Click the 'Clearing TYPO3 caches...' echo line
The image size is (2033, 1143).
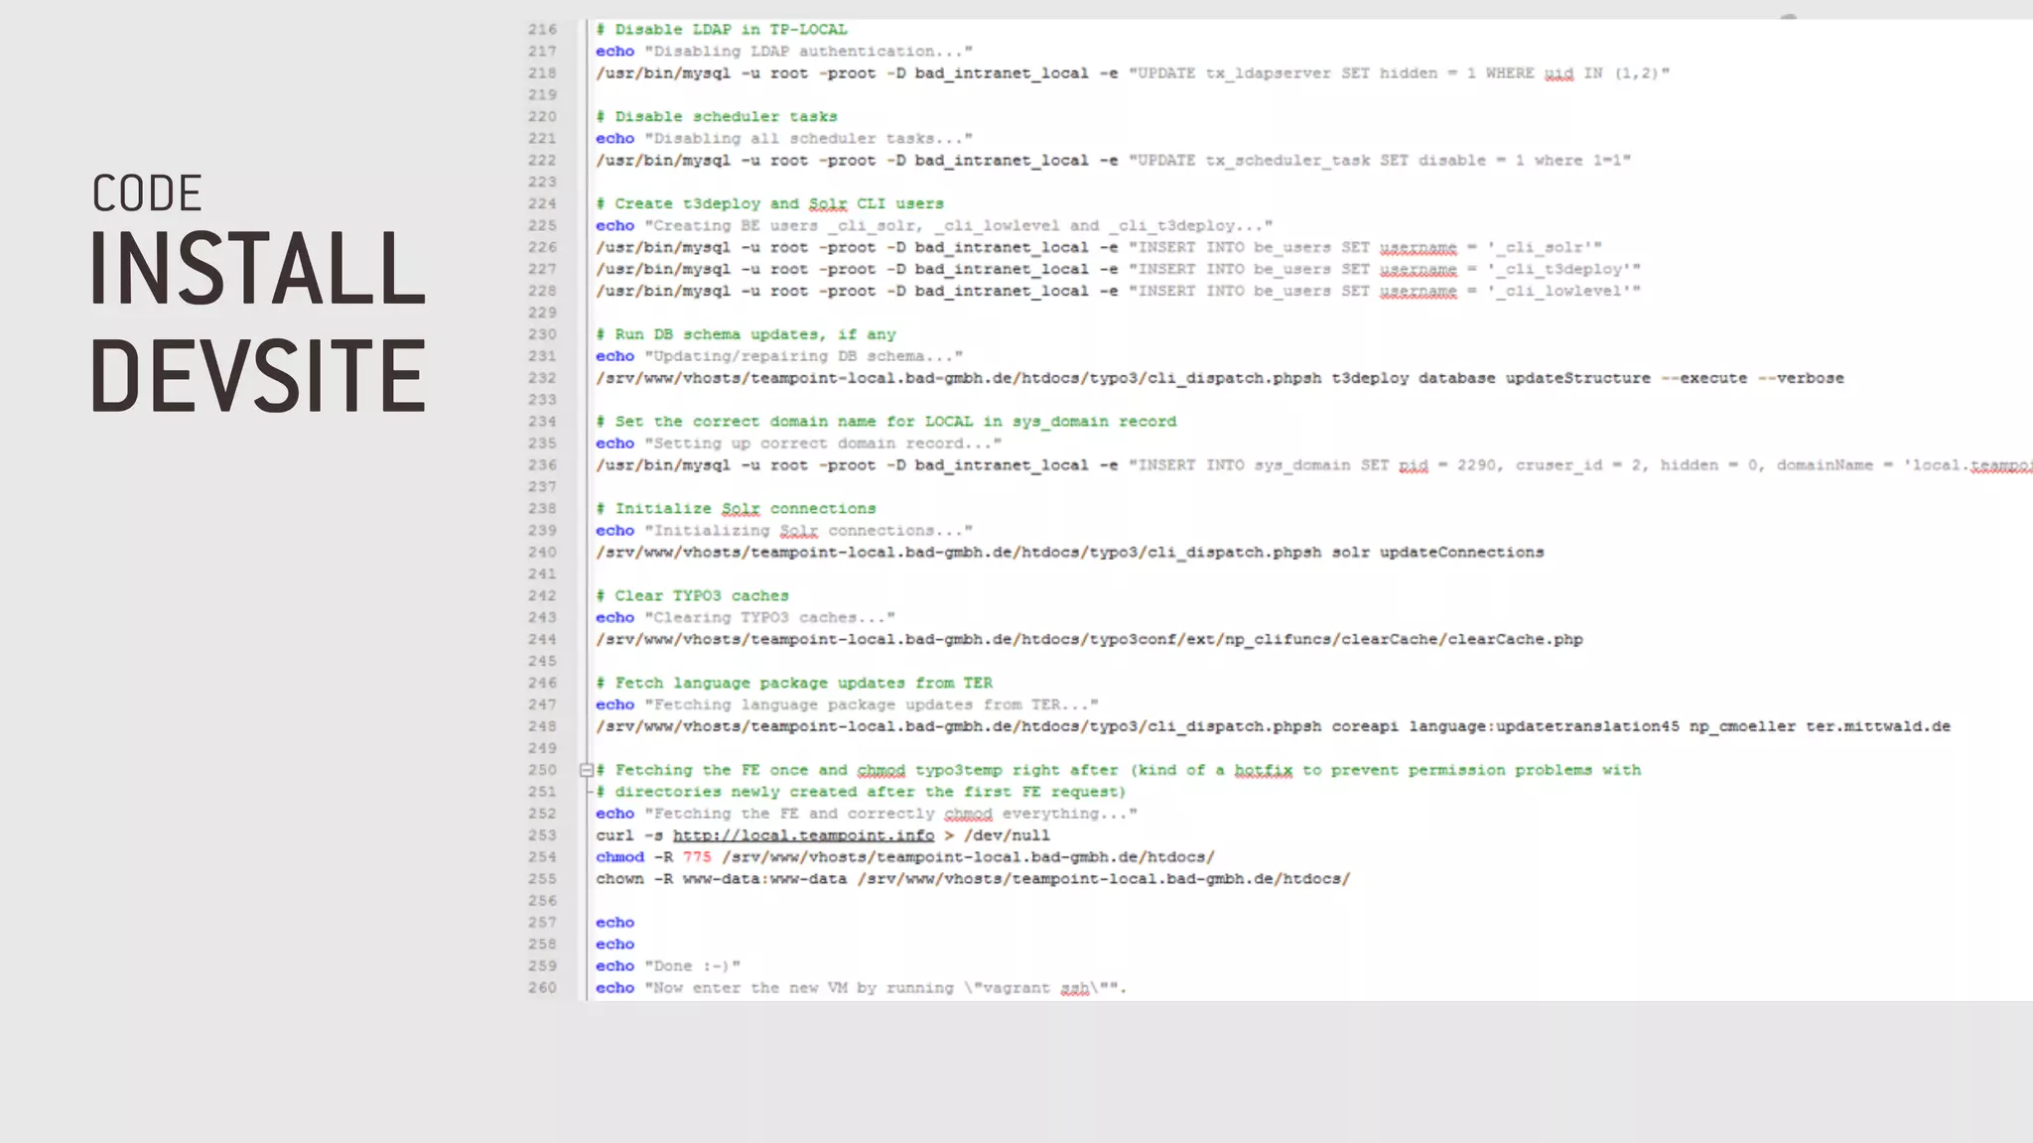[x=745, y=619]
